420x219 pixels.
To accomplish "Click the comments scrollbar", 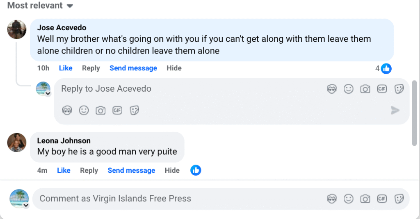I will pyautogui.click(x=414, y=113).
